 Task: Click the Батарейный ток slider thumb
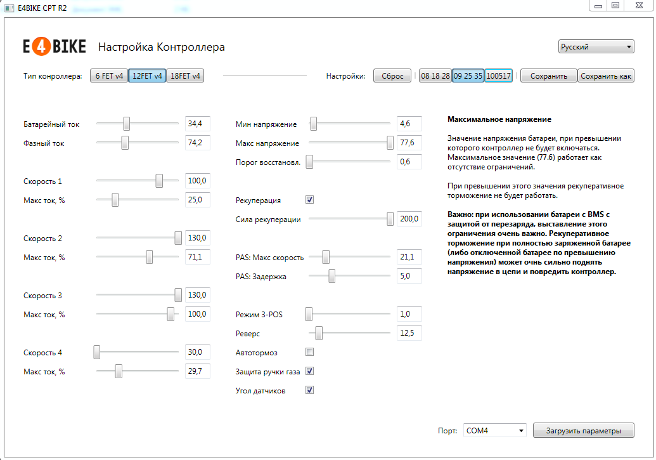[x=126, y=124]
